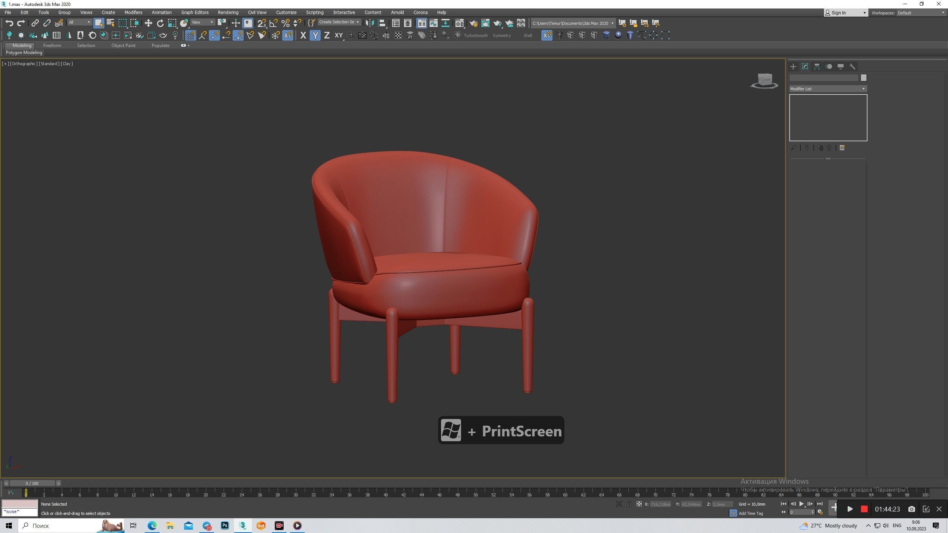Open the Display command panel tab

pyautogui.click(x=840, y=67)
